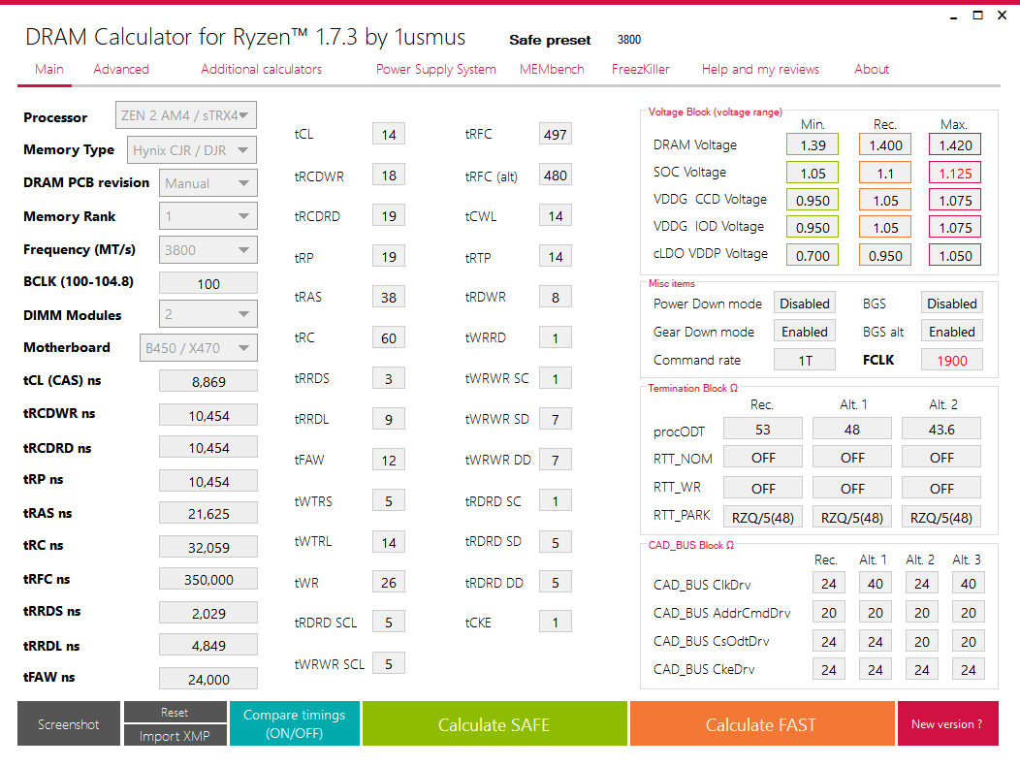
Task: Click the tWRWR SCL value field
Action: click(389, 663)
